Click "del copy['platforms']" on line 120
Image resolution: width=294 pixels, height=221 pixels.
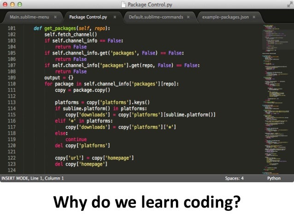pyautogui.click(x=82, y=146)
